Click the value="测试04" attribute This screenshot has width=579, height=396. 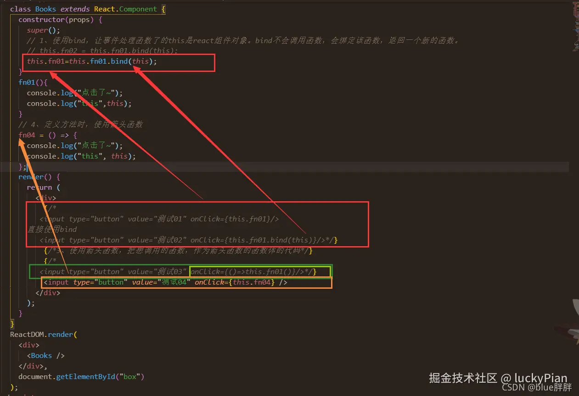click(x=161, y=282)
